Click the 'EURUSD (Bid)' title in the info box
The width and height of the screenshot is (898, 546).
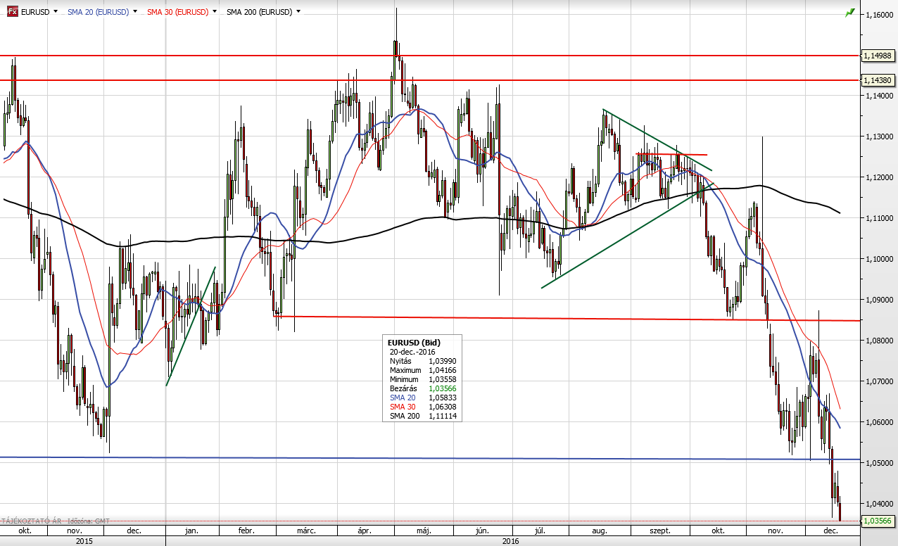[414, 343]
